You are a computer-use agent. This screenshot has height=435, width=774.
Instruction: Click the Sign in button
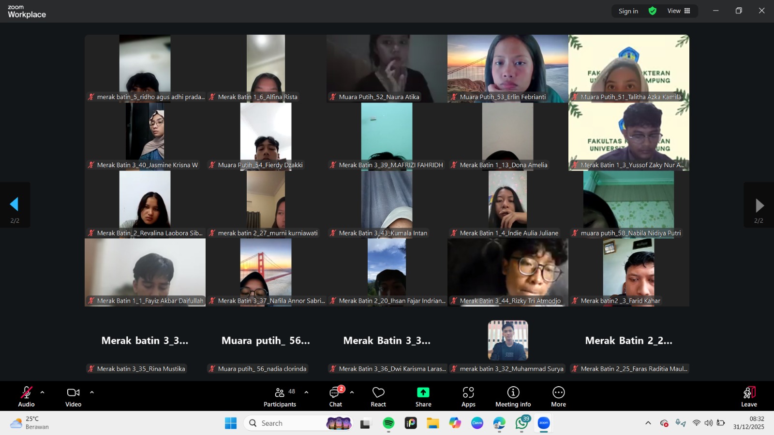628,11
